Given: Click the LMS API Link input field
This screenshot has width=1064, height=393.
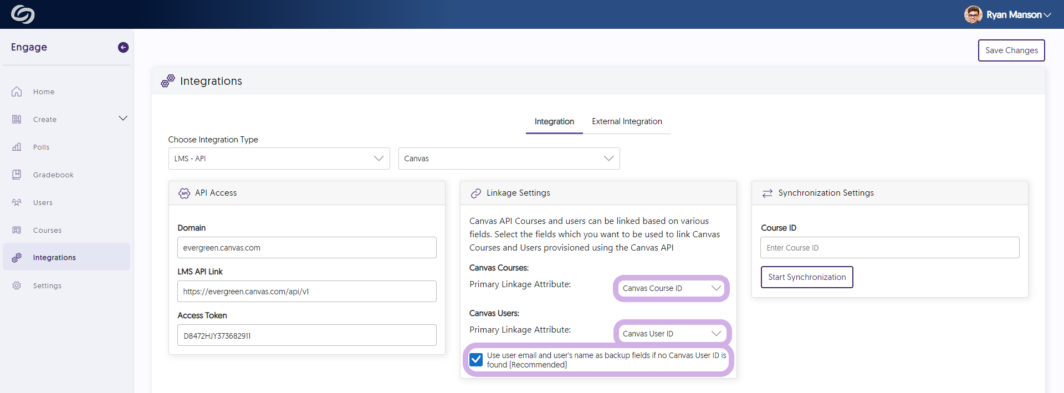Looking at the screenshot, I should tap(307, 292).
